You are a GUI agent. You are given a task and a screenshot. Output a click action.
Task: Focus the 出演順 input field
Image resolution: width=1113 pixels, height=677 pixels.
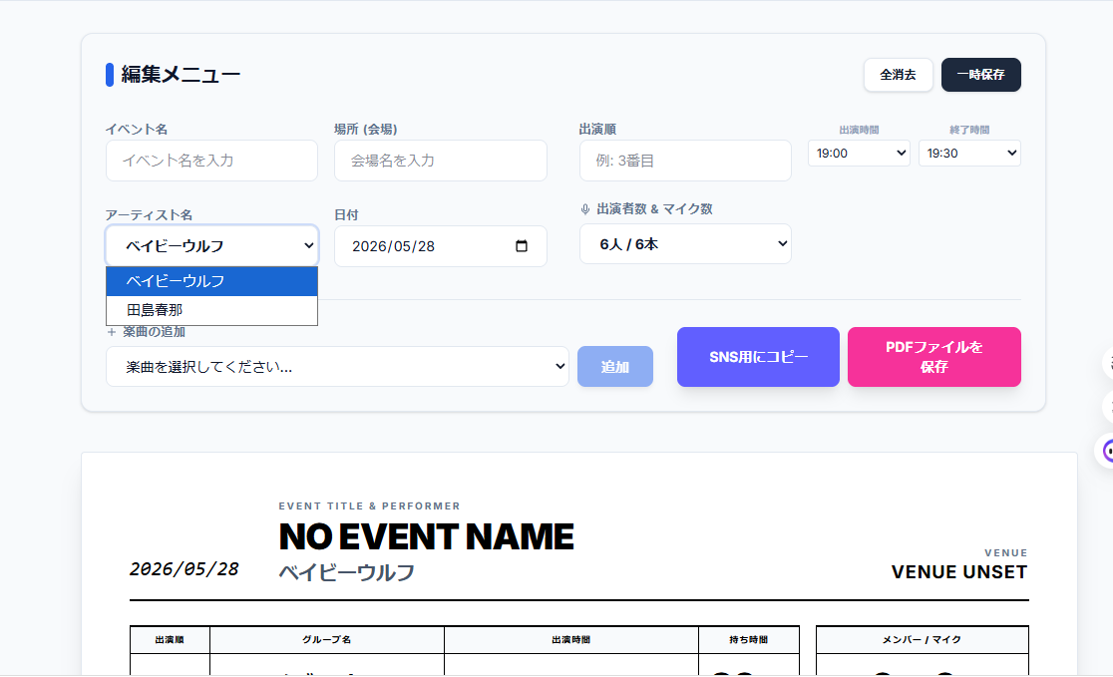coord(685,161)
